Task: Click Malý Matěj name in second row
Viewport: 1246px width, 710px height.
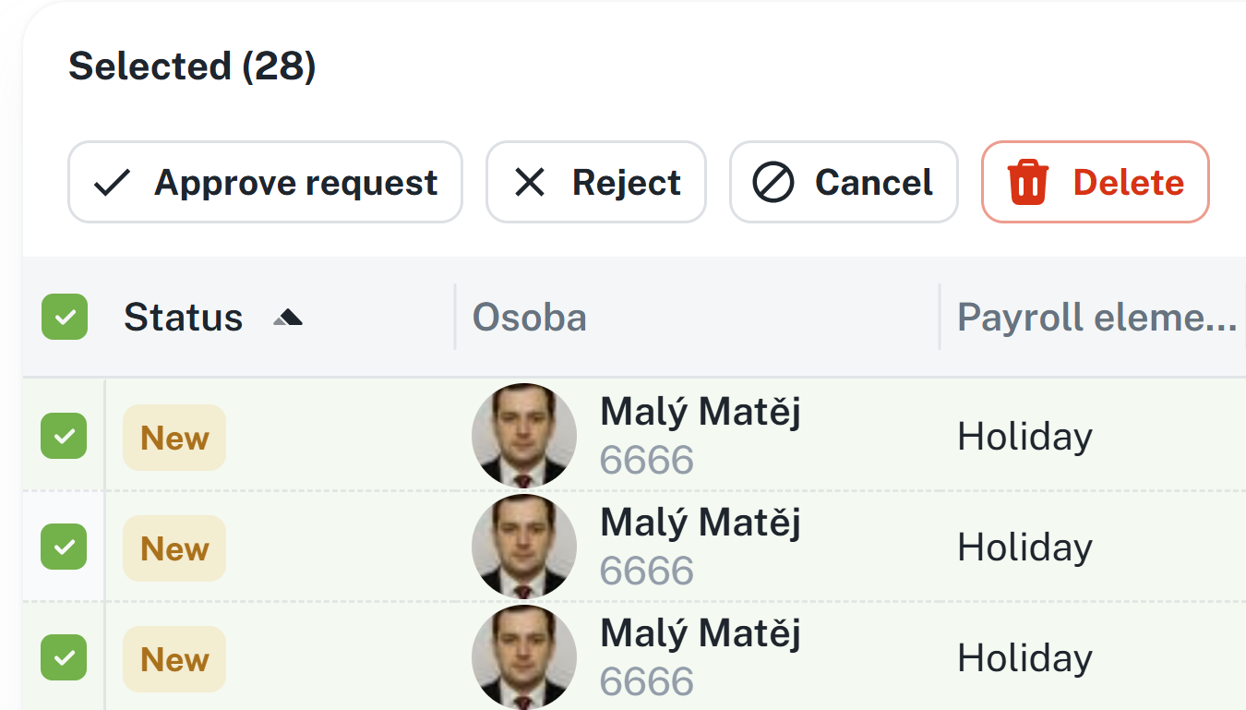Action: pyautogui.click(x=701, y=523)
